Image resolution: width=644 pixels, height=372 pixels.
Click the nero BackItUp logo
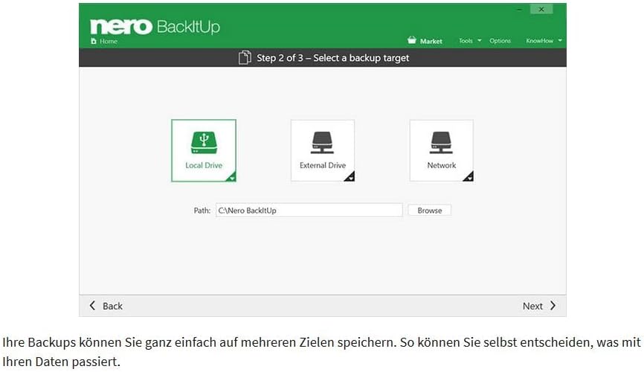pos(155,27)
